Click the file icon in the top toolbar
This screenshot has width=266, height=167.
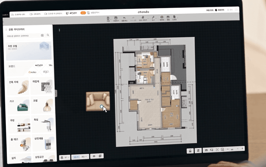(x=108, y=18)
